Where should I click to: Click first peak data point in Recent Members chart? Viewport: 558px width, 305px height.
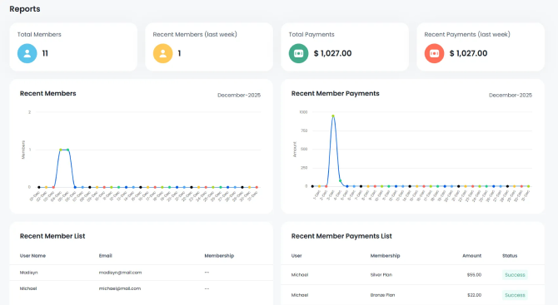61,150
